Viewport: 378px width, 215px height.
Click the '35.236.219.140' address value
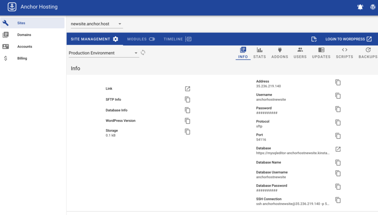[x=268, y=86]
